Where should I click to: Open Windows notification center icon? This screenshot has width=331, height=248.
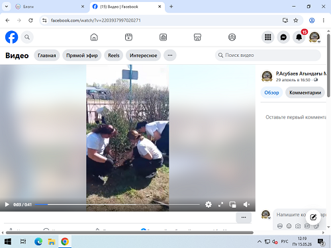point(321,242)
